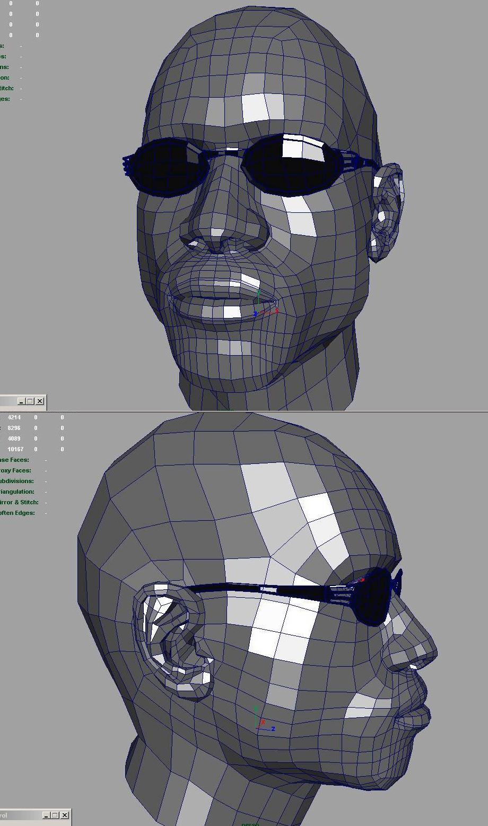Image resolution: width=488 pixels, height=826 pixels.
Task: Click the Mirror & Stitch HUD label
Action: tap(19, 502)
